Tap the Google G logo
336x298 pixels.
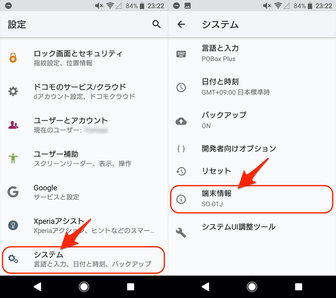coord(13,192)
